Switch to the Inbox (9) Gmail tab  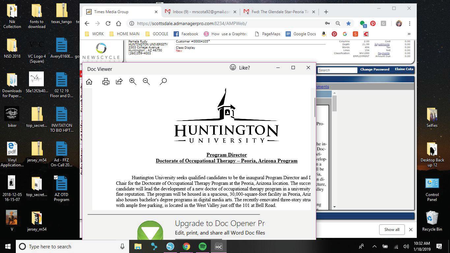[201, 12]
